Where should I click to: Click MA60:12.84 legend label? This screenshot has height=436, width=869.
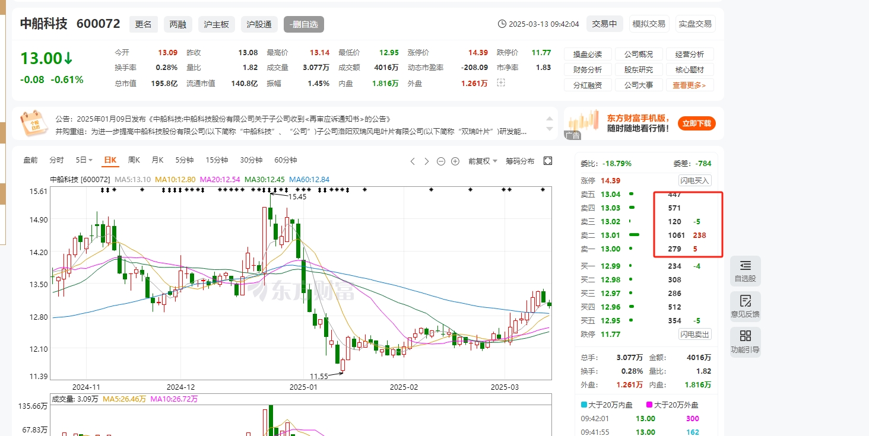(308, 179)
